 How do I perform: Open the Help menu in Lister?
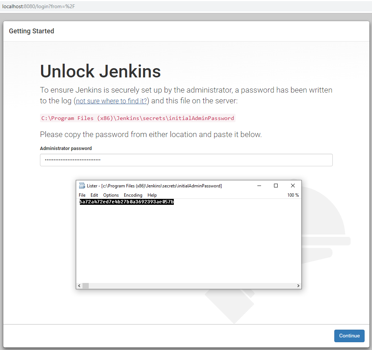click(x=152, y=195)
